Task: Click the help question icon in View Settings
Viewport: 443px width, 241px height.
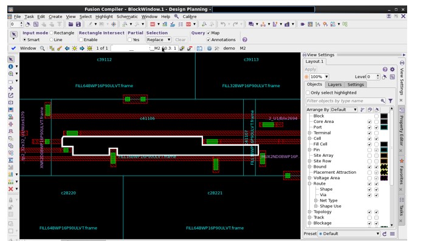Action: tap(385, 69)
